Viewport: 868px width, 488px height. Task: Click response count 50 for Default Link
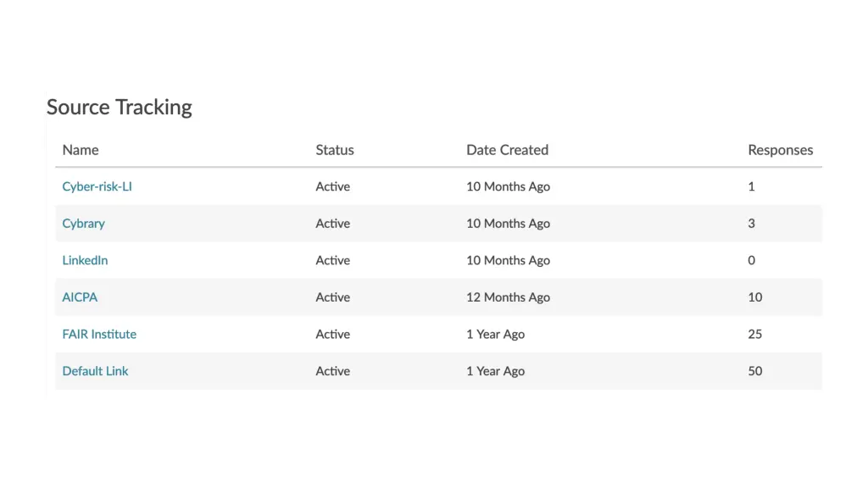coord(755,371)
